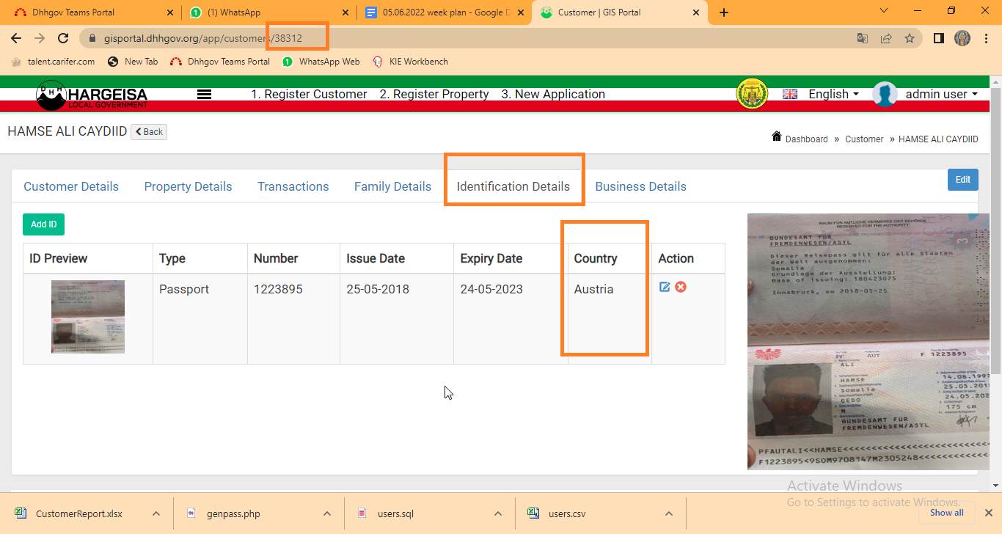Click the green Add ID button
The width and height of the screenshot is (1002, 534).
tap(43, 224)
